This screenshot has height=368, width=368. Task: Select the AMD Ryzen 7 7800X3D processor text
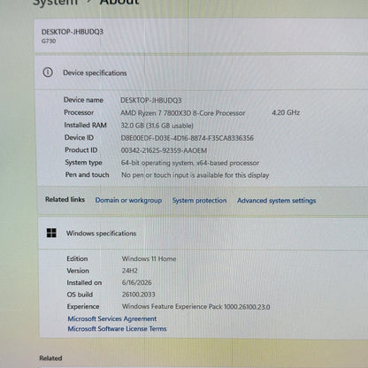(x=183, y=113)
